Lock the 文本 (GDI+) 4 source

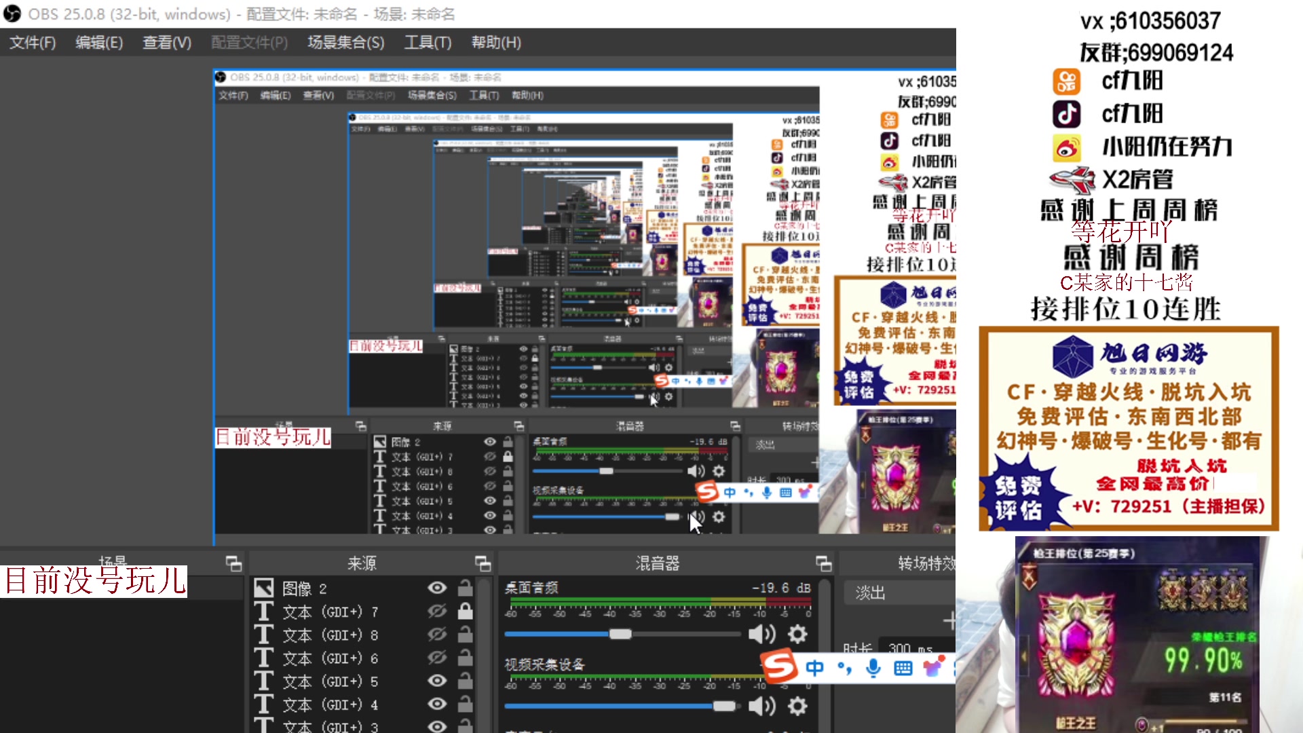coord(465,704)
